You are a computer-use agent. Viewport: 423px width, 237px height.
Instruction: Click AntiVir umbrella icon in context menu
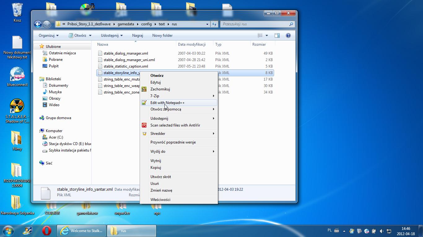[x=144, y=125]
